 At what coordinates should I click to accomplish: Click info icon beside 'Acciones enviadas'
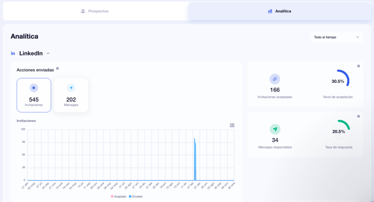[57, 69]
